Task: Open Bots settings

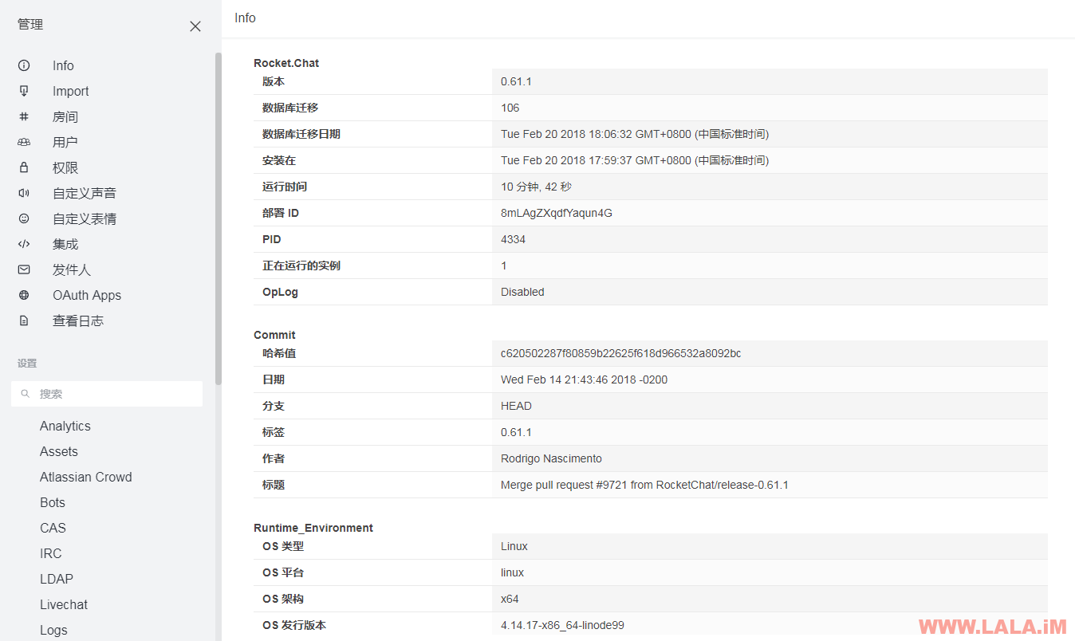Action: tap(53, 502)
